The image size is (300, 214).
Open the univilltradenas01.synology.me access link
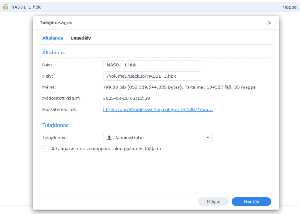coord(157,109)
